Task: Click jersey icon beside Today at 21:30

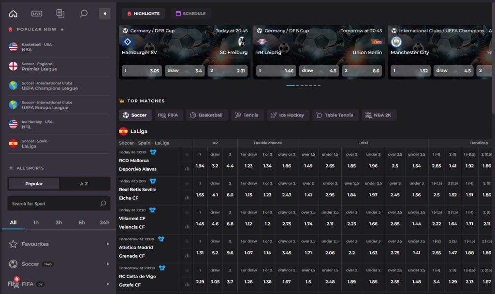Action: pyautogui.click(x=152, y=210)
